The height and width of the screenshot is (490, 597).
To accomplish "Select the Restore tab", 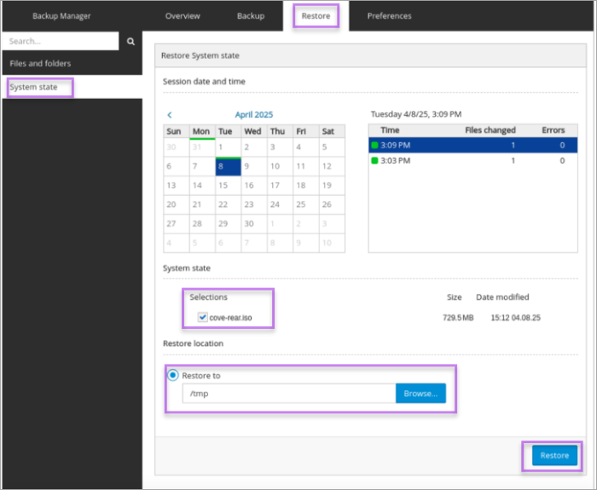I will [x=316, y=16].
